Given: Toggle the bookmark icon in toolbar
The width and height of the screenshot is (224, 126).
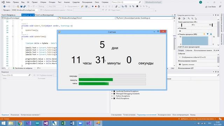Looking at the screenshot, I should point(137,6).
